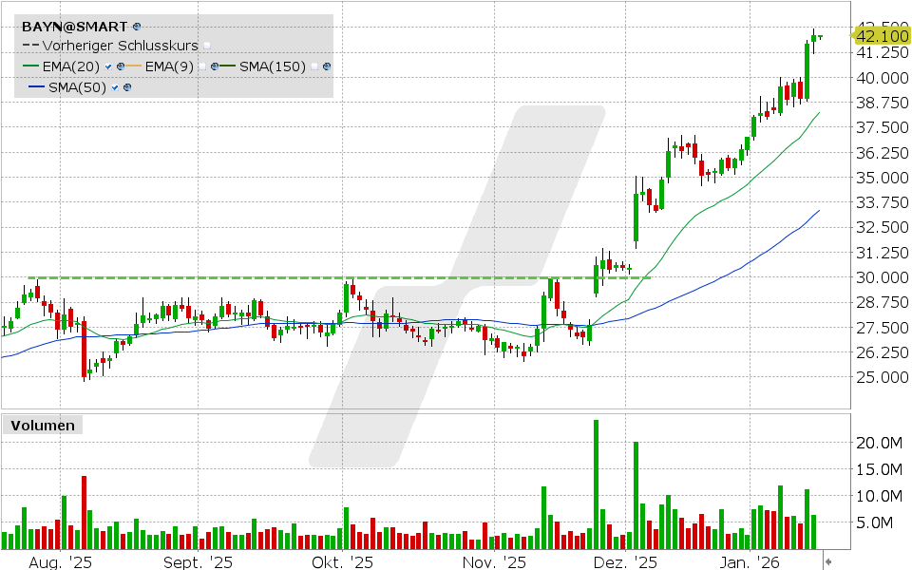Click the blue SMA(50) line swatch in legend

click(x=38, y=87)
